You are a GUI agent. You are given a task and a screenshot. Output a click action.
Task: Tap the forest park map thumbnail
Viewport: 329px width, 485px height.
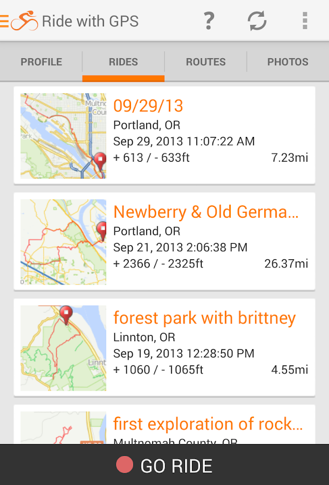point(63,347)
